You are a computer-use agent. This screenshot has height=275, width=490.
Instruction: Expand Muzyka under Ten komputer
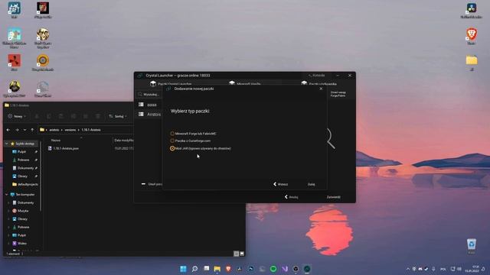click(8, 211)
